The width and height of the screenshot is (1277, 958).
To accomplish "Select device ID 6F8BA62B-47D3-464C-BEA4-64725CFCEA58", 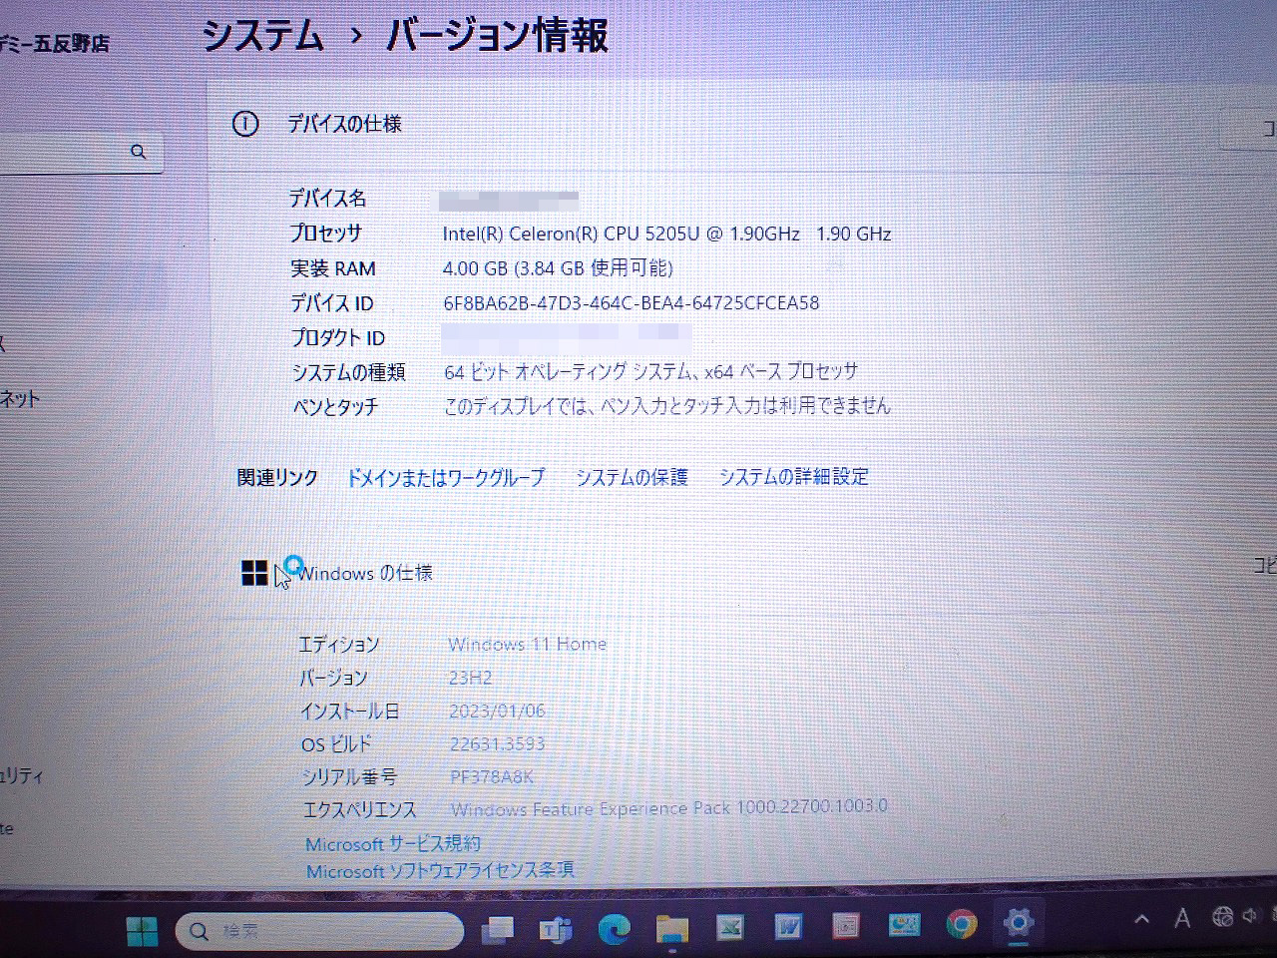I will [x=632, y=303].
